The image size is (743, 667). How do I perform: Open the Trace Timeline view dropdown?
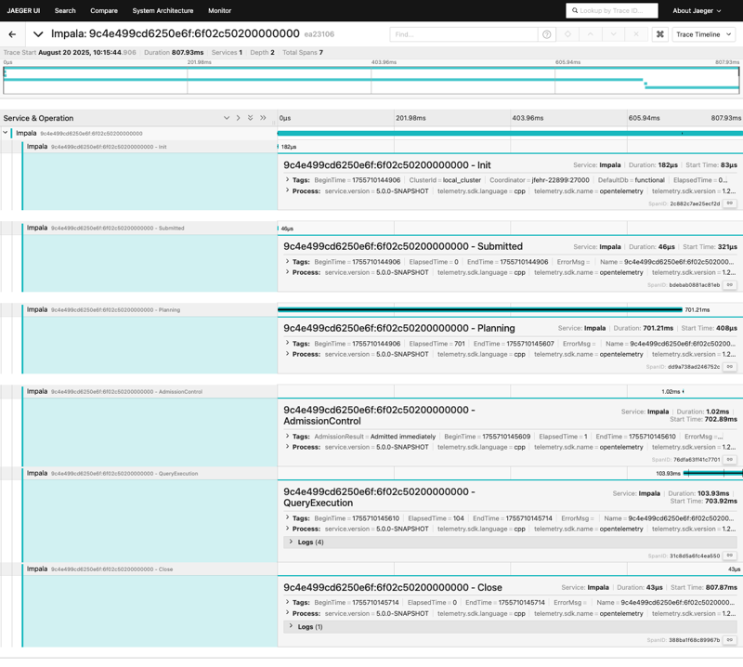point(703,34)
